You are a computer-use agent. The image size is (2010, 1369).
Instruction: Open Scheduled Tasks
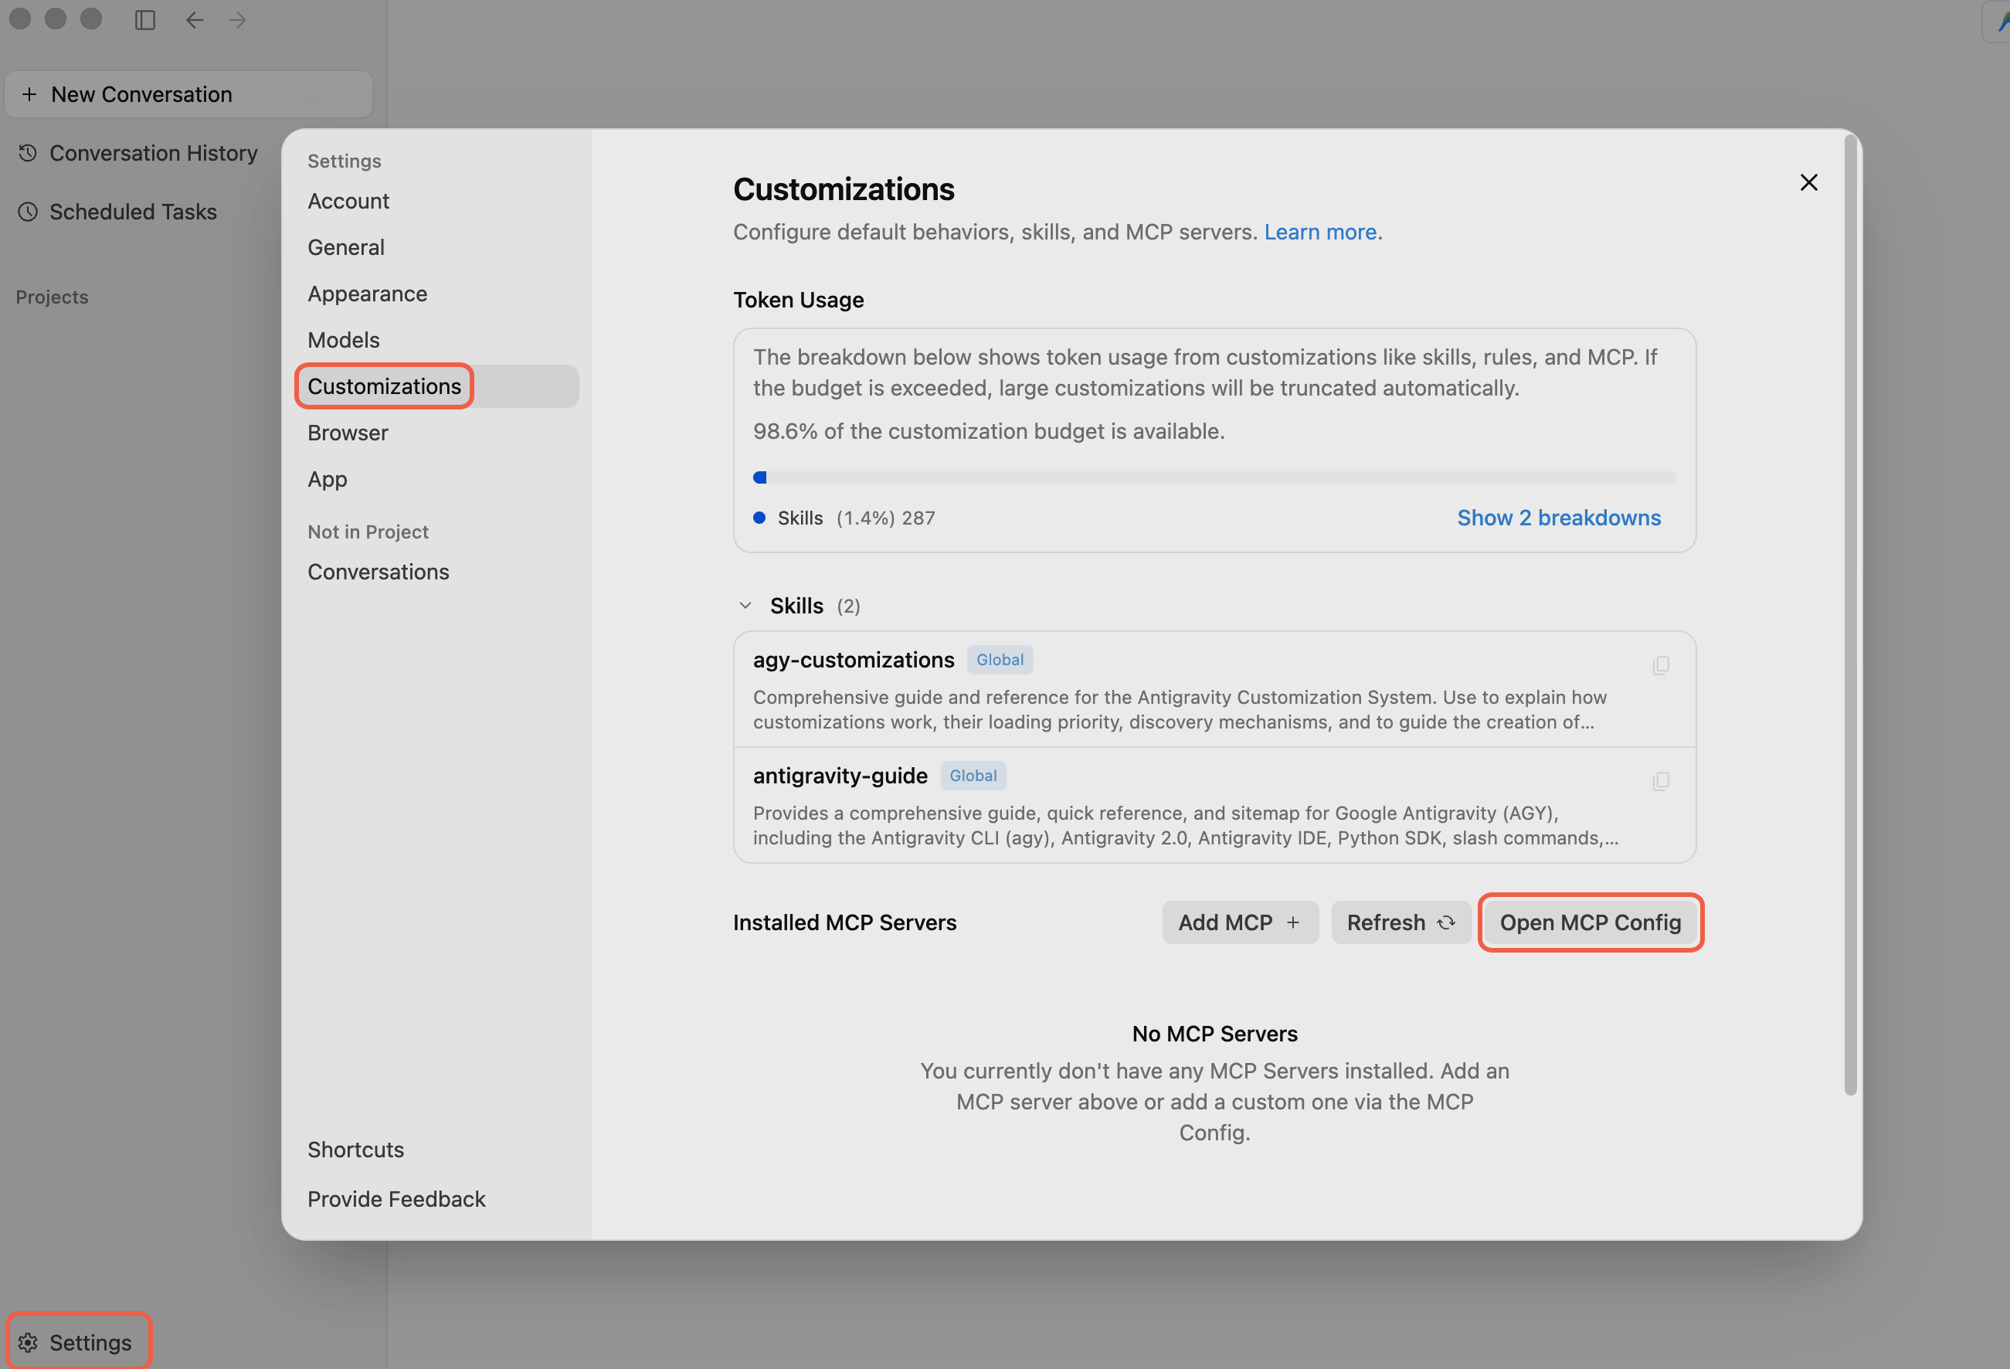pos(117,212)
